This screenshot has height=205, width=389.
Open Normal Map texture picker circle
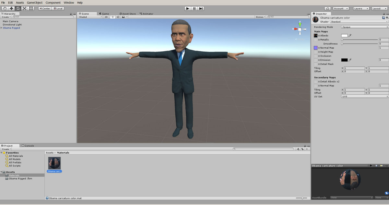(319, 48)
